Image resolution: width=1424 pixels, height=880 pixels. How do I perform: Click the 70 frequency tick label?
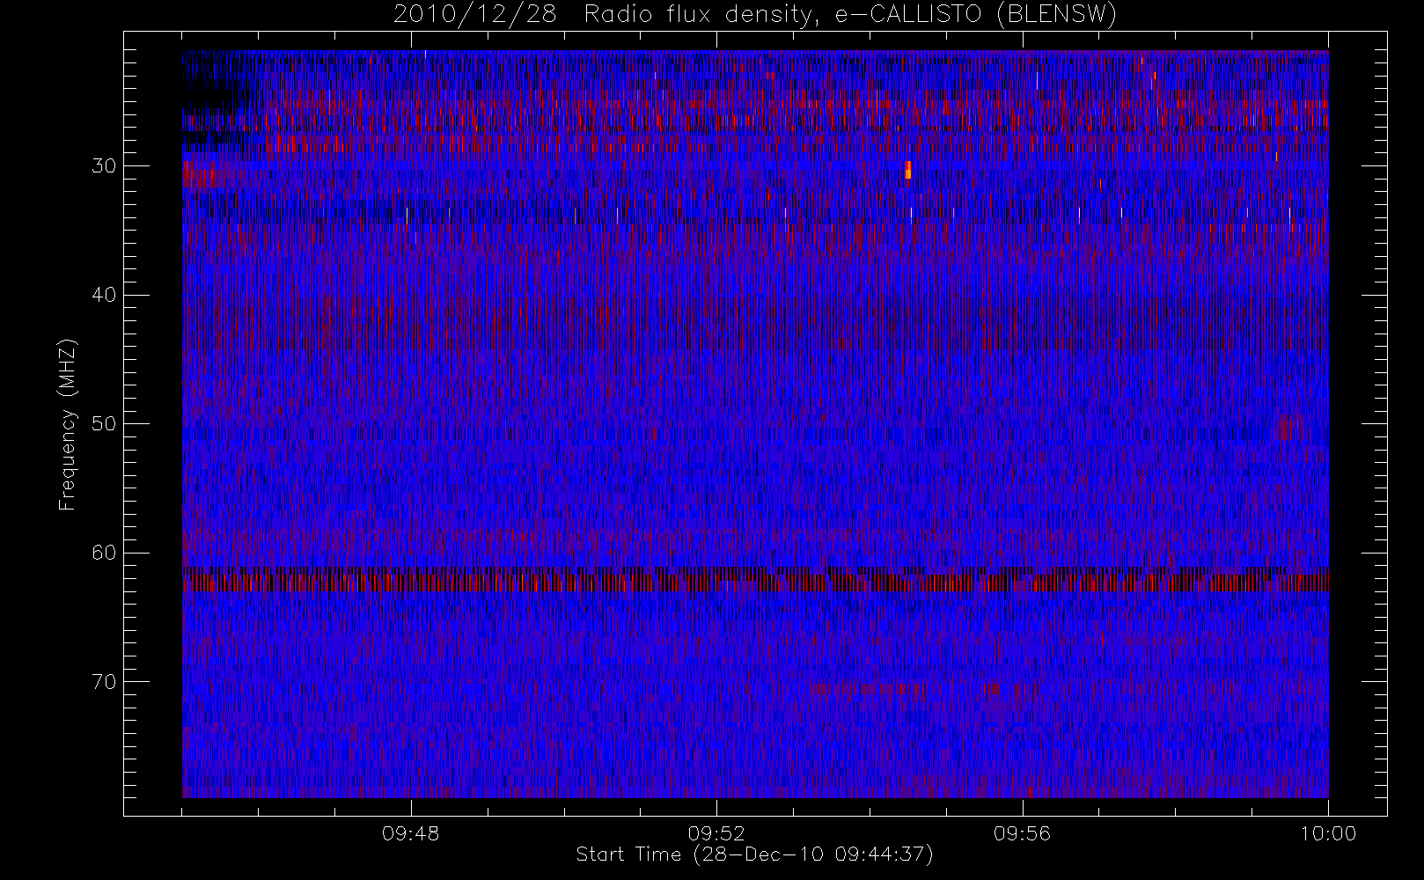coord(104,682)
